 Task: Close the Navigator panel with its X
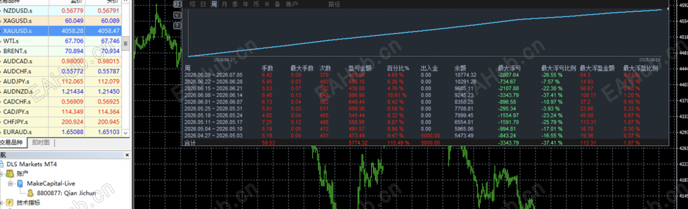(128, 155)
